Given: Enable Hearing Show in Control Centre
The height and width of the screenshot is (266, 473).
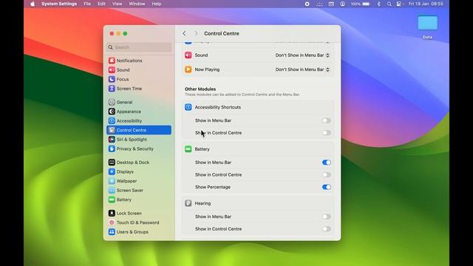Looking at the screenshot, I should pyautogui.click(x=326, y=229).
